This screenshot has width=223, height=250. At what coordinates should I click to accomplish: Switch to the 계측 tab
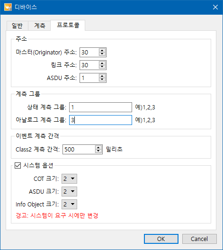pos(39,26)
